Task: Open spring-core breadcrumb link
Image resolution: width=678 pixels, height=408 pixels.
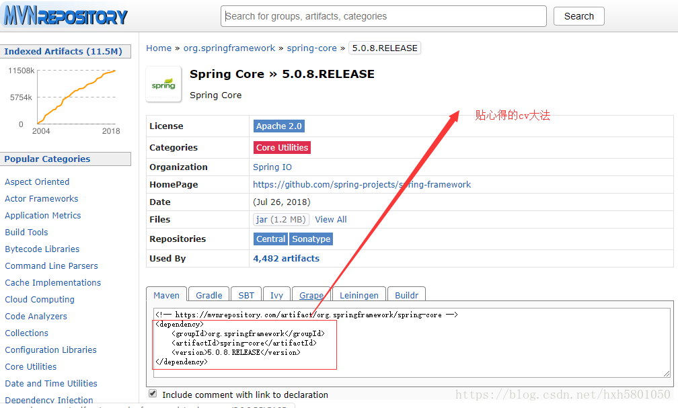Action: [x=312, y=48]
